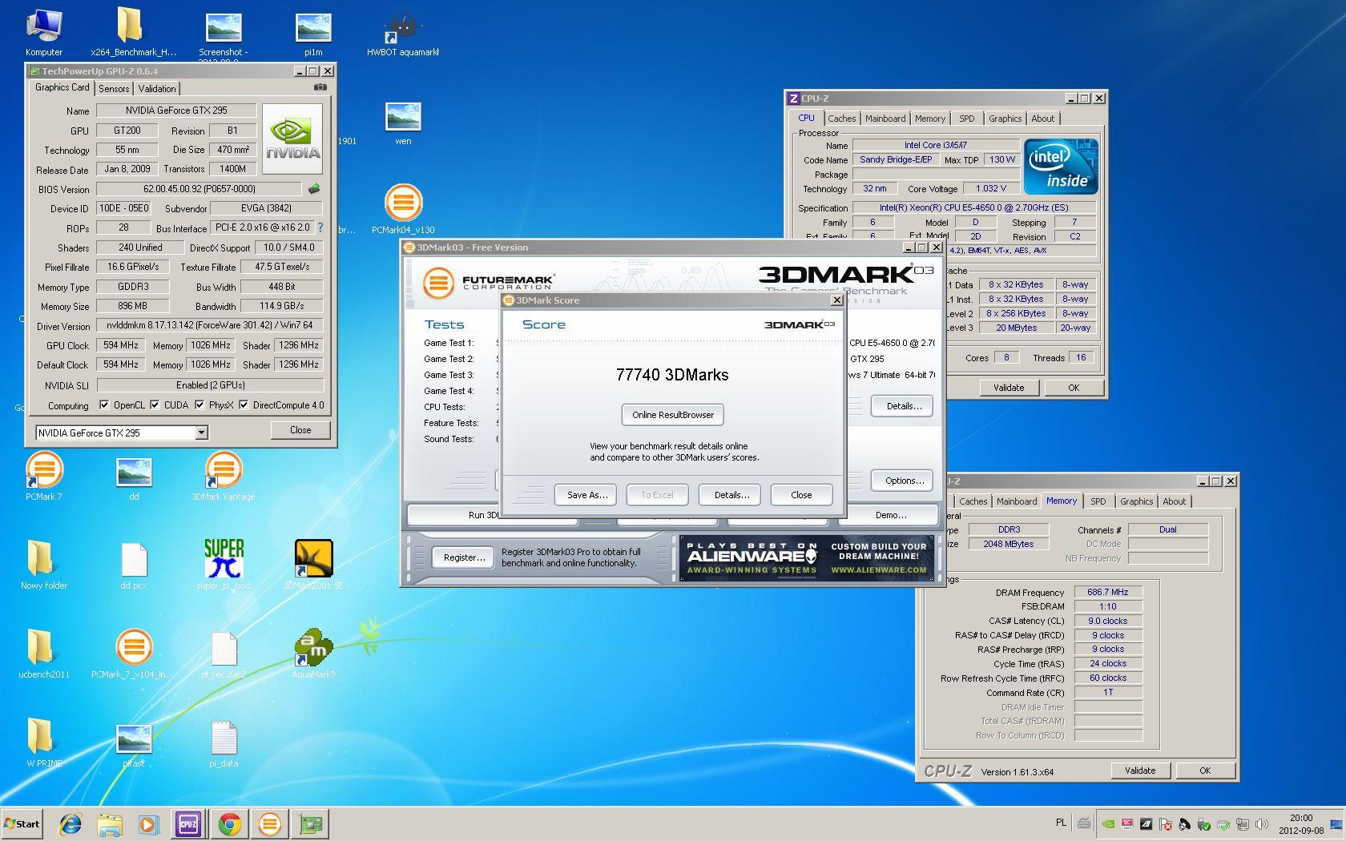The image size is (1346, 841).
Task: Open the Caches tab in top CPU-Z
Action: (841, 119)
